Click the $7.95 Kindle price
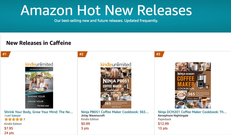 coord(9,128)
